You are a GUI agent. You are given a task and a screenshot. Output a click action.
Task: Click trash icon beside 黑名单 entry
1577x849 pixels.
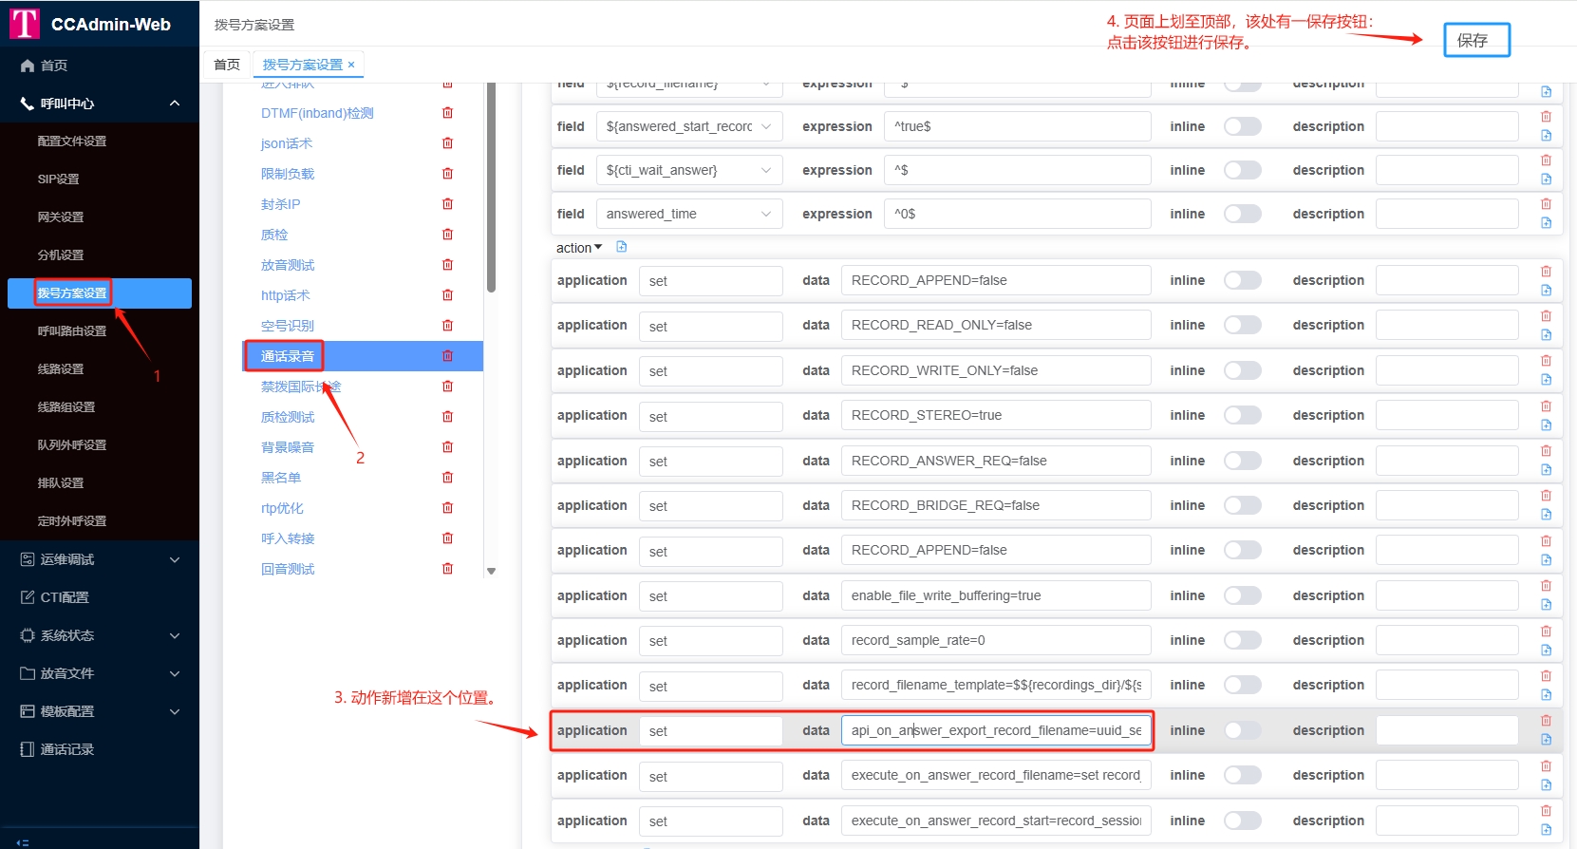tap(447, 478)
